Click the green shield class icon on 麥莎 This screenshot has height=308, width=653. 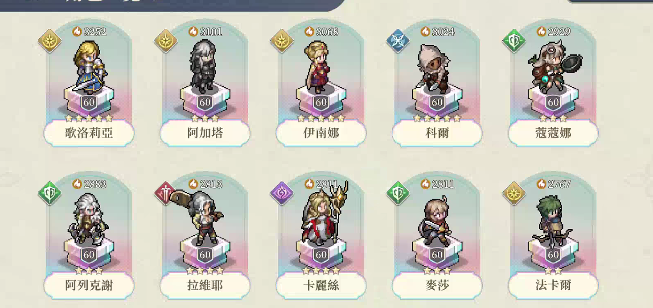pyautogui.click(x=398, y=193)
